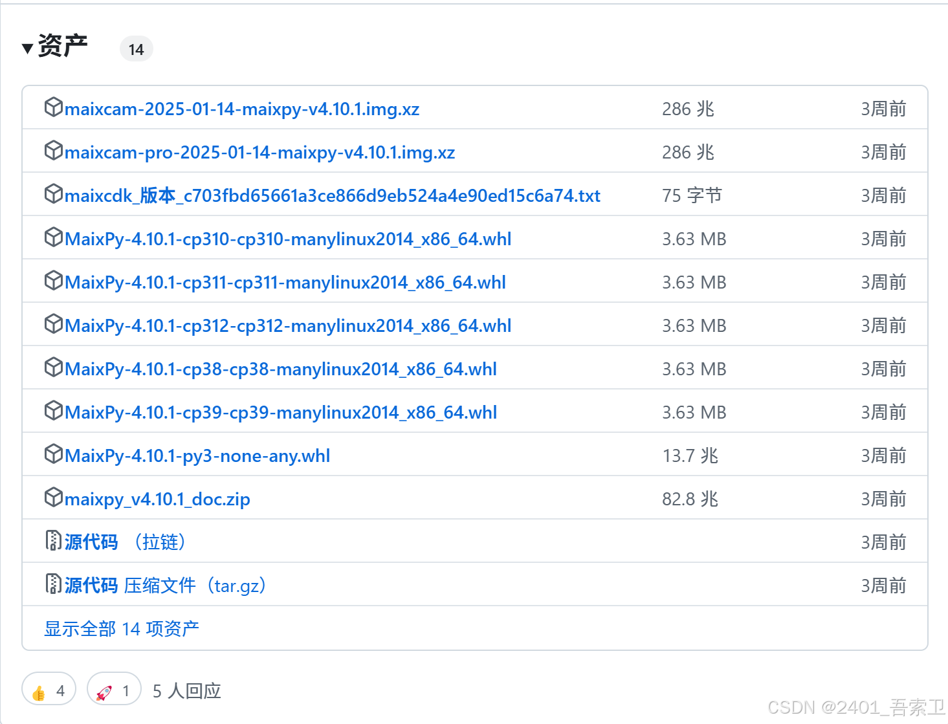Click package icon beside py3-none-any wheel
The height and width of the screenshot is (724, 948).
(53, 454)
